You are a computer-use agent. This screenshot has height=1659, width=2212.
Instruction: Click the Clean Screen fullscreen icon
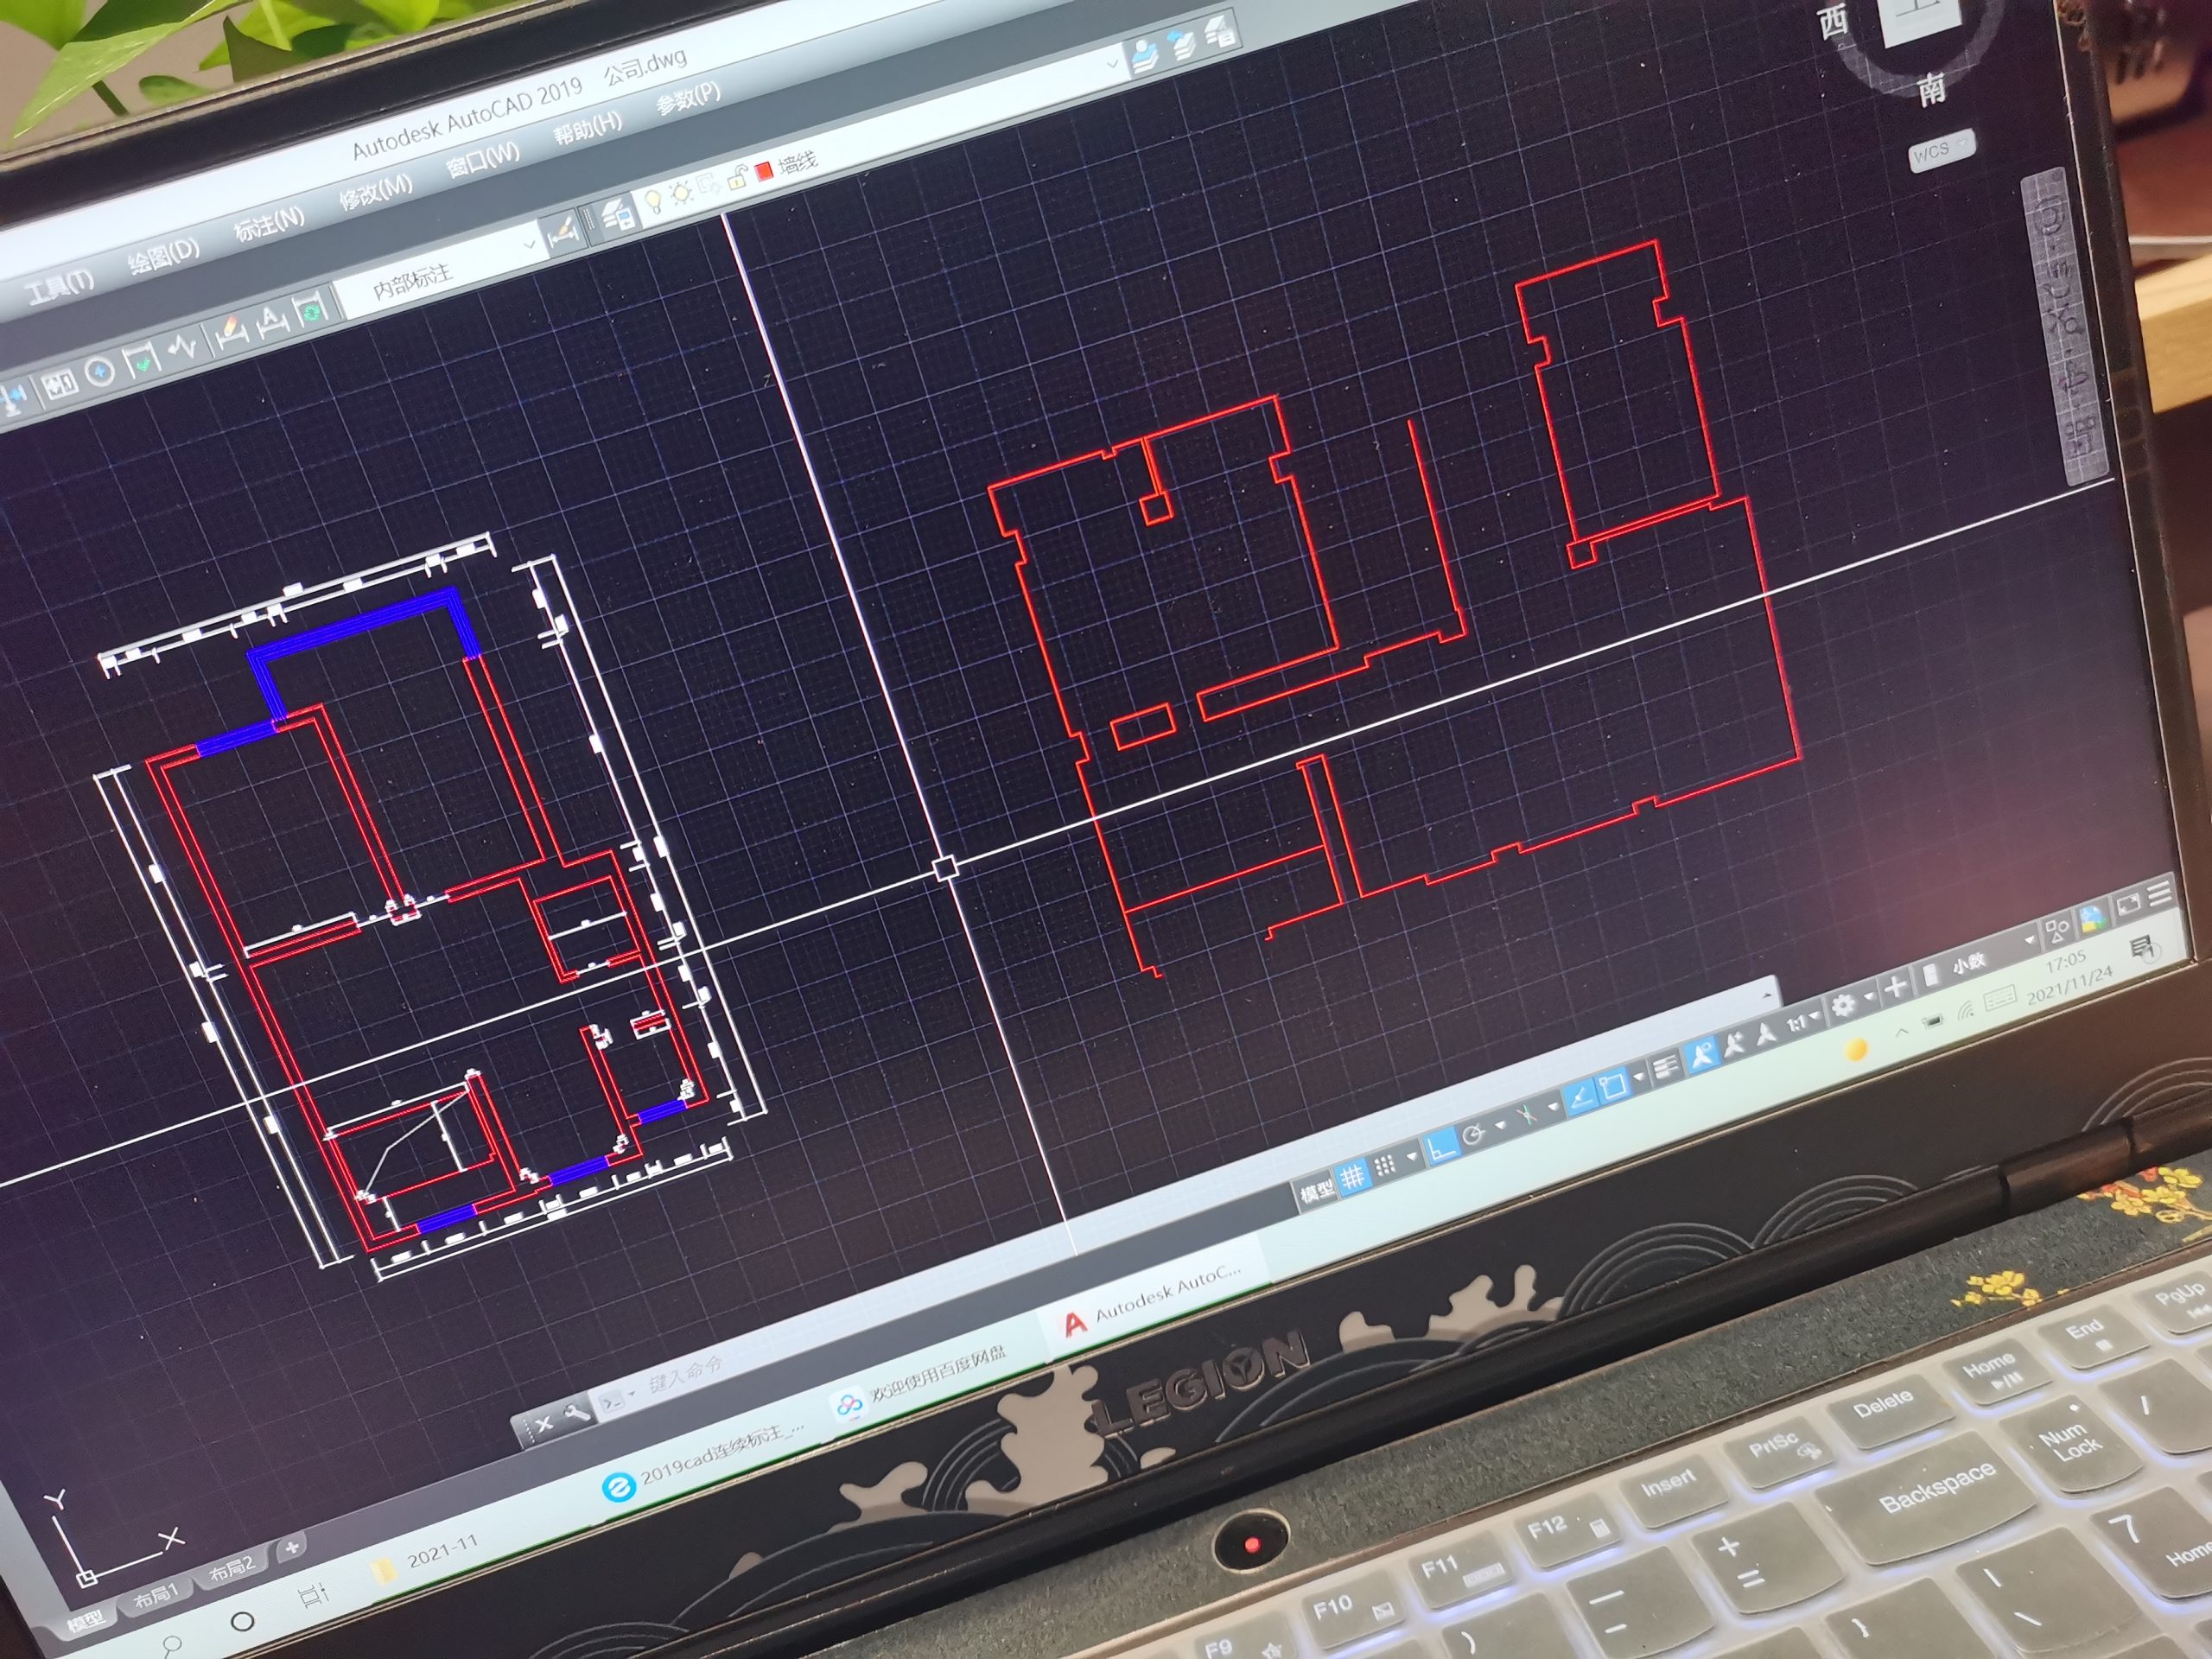click(2128, 903)
